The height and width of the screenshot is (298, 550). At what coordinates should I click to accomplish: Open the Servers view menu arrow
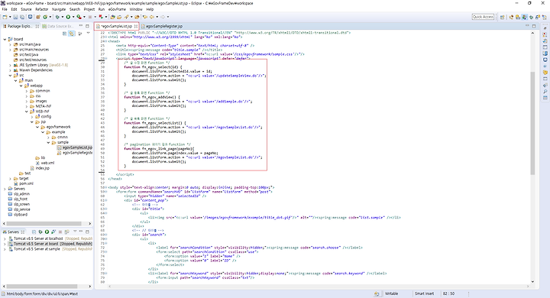click(x=75, y=232)
